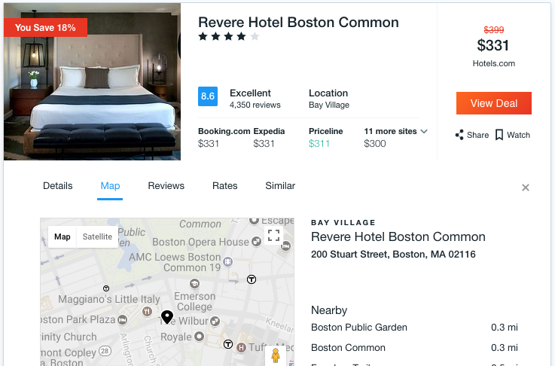Click the hotel bedroom photo
This screenshot has width=555, height=366.
point(93,82)
